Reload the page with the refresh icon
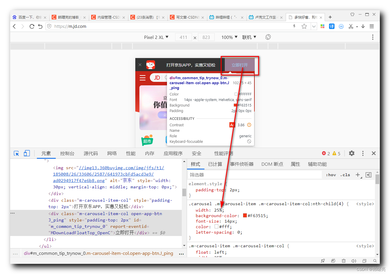Image resolution: width=390 pixels, height=274 pixels. pos(32,26)
